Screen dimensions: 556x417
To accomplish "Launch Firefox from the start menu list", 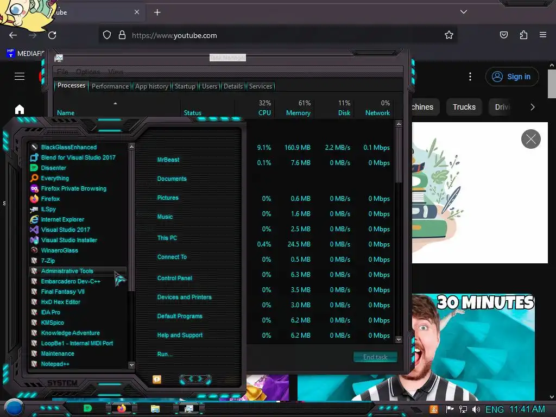I will point(50,199).
